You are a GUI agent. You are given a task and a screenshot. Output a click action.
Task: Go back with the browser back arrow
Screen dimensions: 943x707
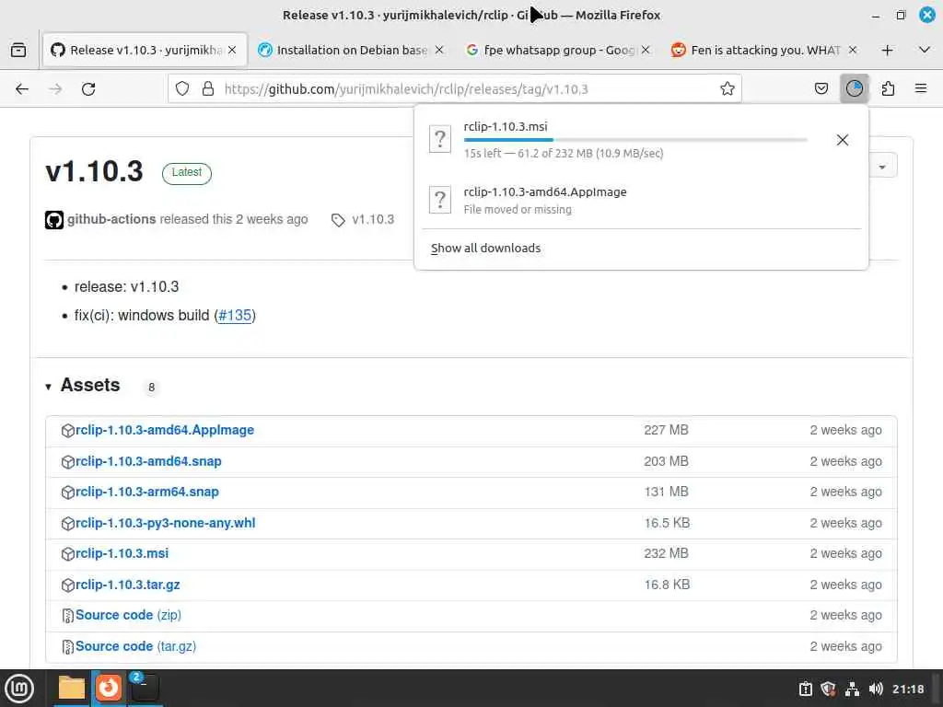pos(22,89)
